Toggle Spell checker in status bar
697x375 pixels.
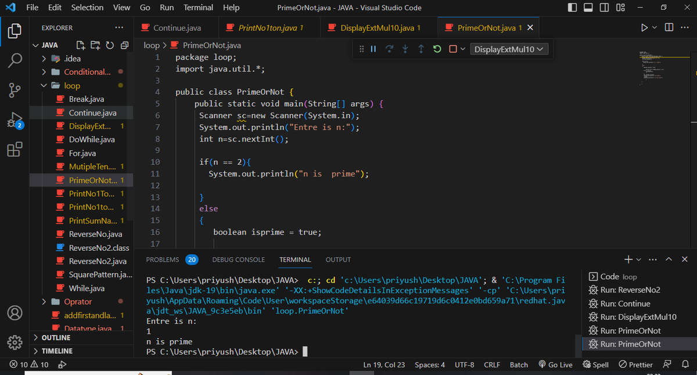(x=595, y=365)
